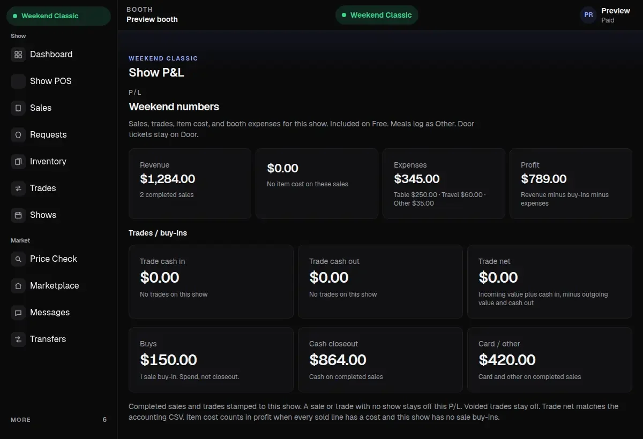Click the Show POS icon box

[18, 81]
